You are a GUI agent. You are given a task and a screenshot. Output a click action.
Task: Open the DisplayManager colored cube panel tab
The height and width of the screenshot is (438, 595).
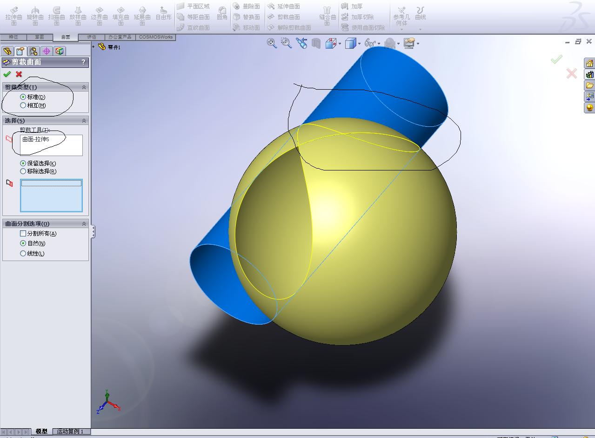59,51
